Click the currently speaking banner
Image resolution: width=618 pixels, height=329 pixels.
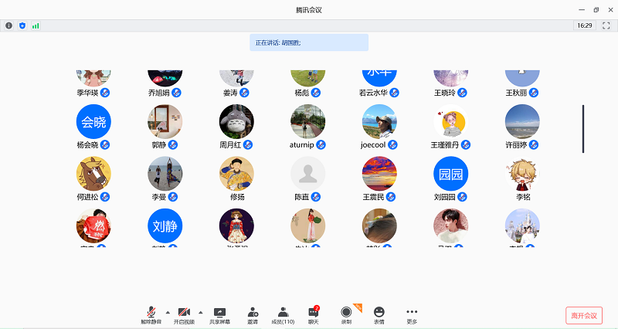309,42
